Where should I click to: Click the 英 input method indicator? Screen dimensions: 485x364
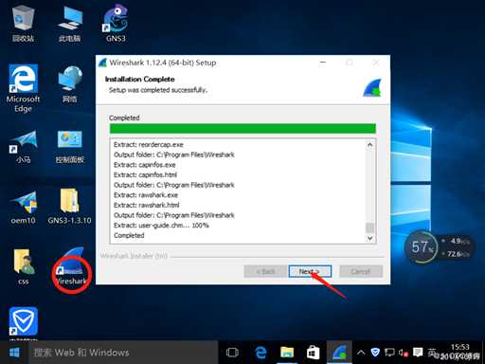click(432, 352)
